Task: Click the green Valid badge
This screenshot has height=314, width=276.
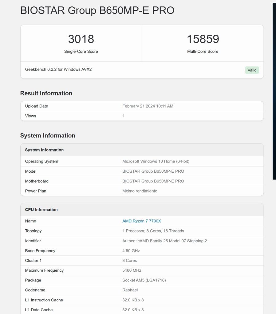Action: [252, 70]
